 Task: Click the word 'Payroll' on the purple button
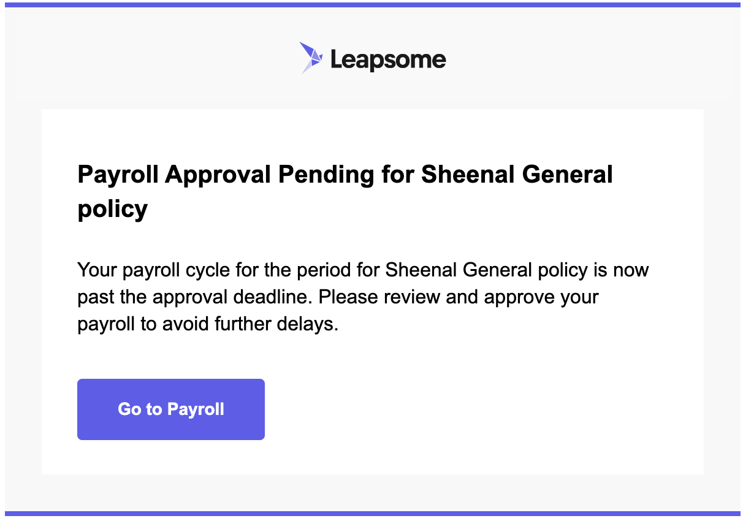tap(196, 409)
